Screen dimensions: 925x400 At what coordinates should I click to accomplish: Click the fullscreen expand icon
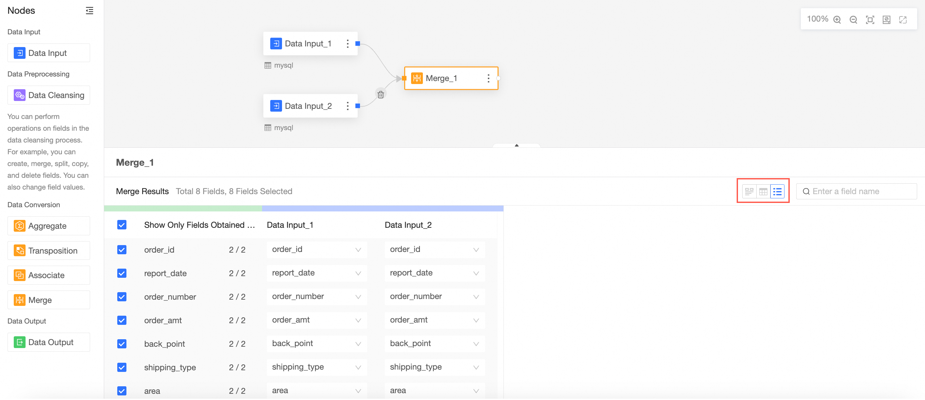point(903,19)
